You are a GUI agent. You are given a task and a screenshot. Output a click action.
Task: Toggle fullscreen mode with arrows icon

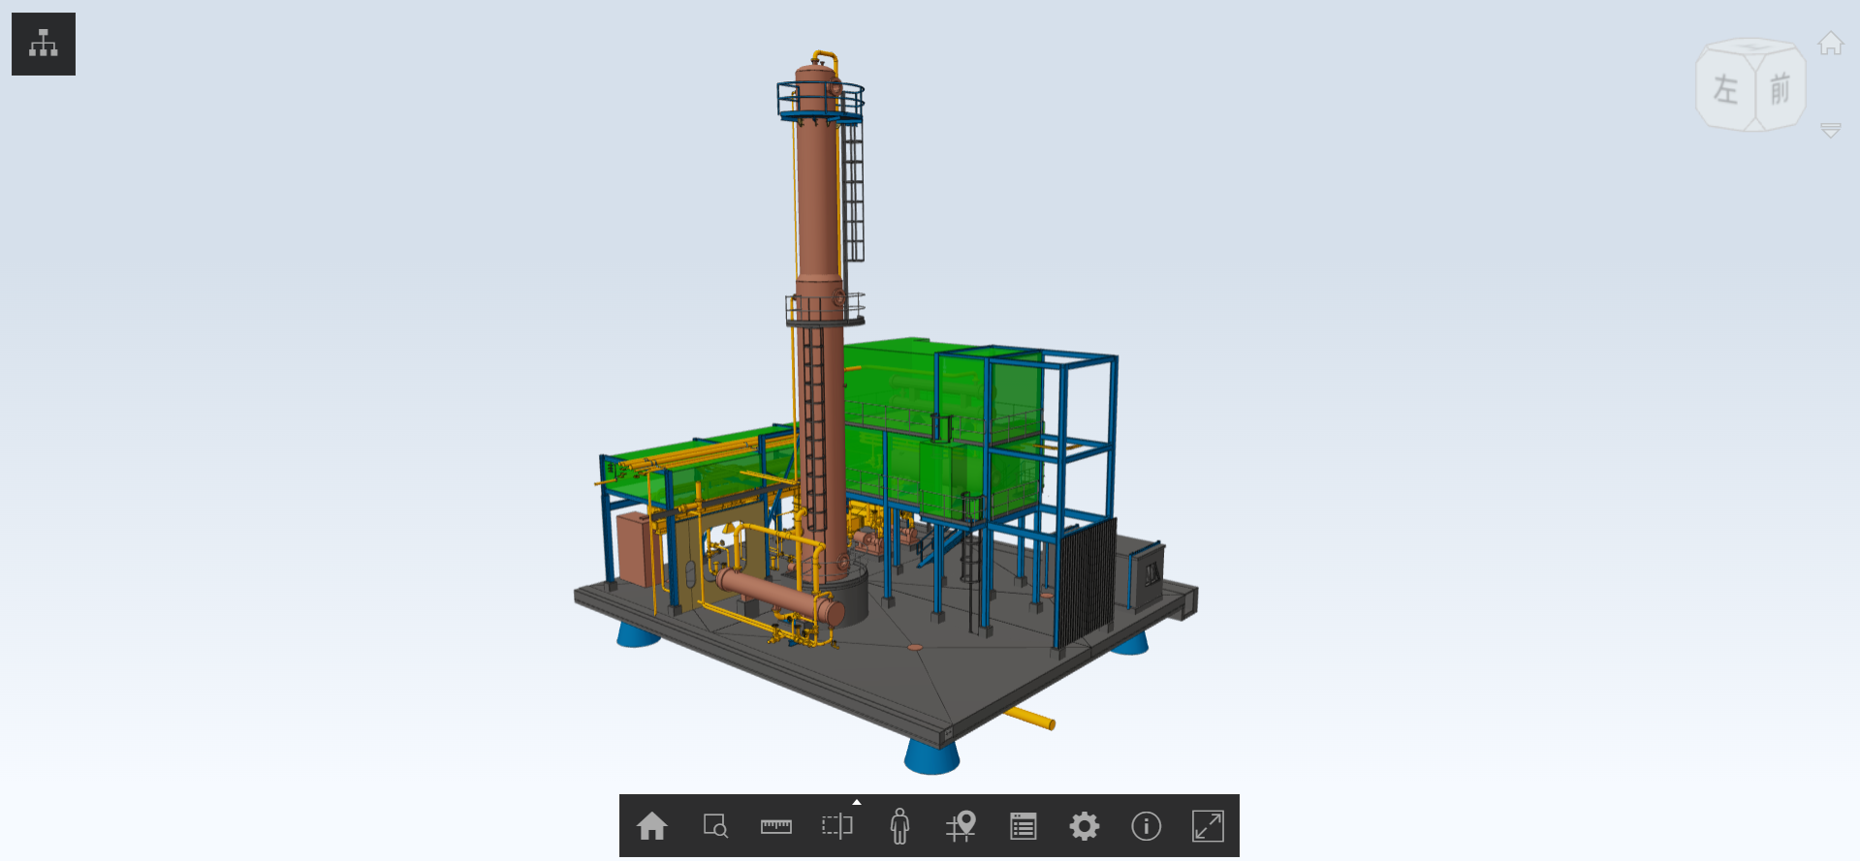coord(1208,826)
